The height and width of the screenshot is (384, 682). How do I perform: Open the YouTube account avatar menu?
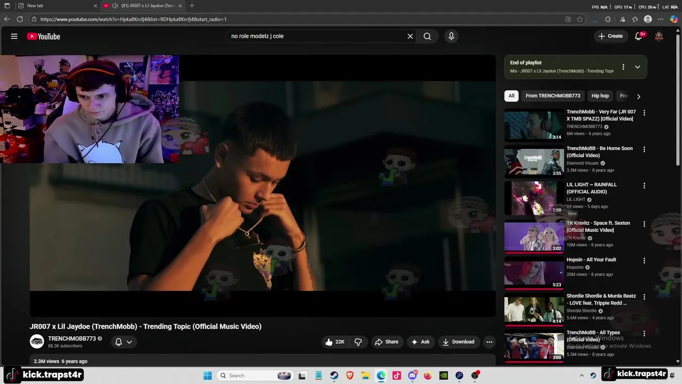[659, 36]
